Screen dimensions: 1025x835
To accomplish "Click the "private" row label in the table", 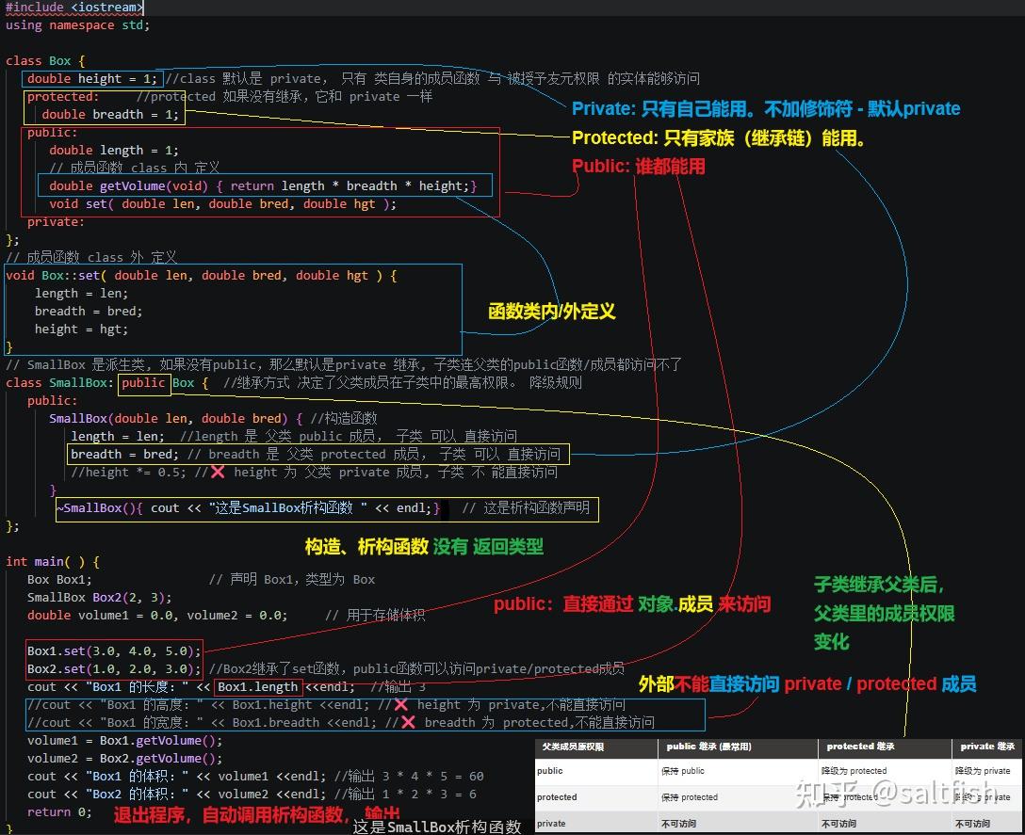I will [x=551, y=824].
